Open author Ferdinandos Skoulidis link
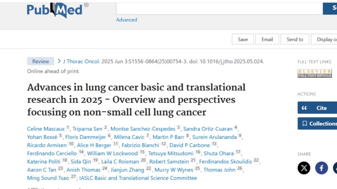The width and height of the screenshot is (337, 189). pos(225,162)
